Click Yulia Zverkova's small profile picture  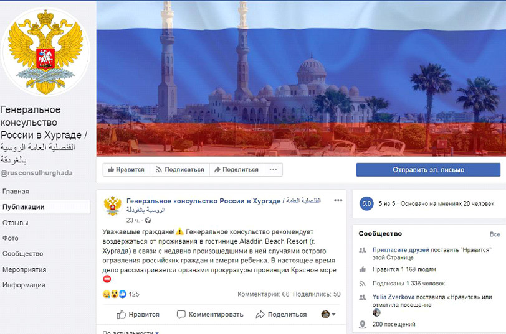tap(376, 312)
